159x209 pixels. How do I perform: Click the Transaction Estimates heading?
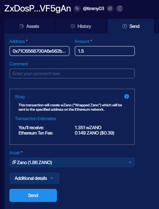[35, 118]
